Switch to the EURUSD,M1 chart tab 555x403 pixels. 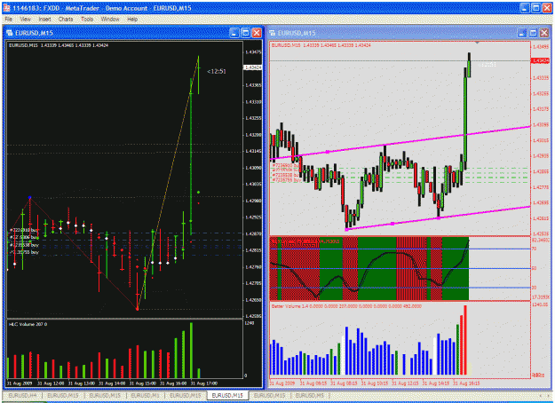tap(145, 395)
